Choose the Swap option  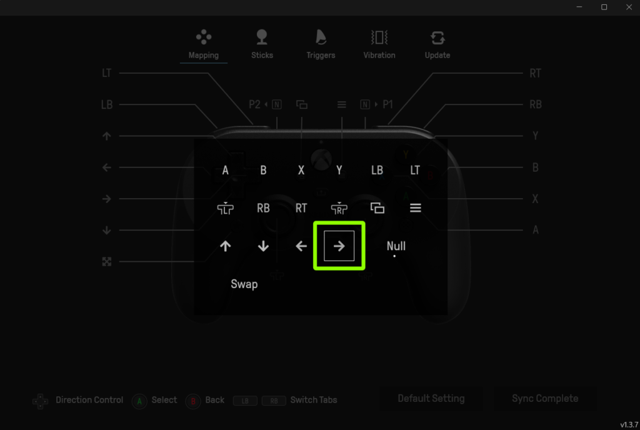(x=244, y=284)
